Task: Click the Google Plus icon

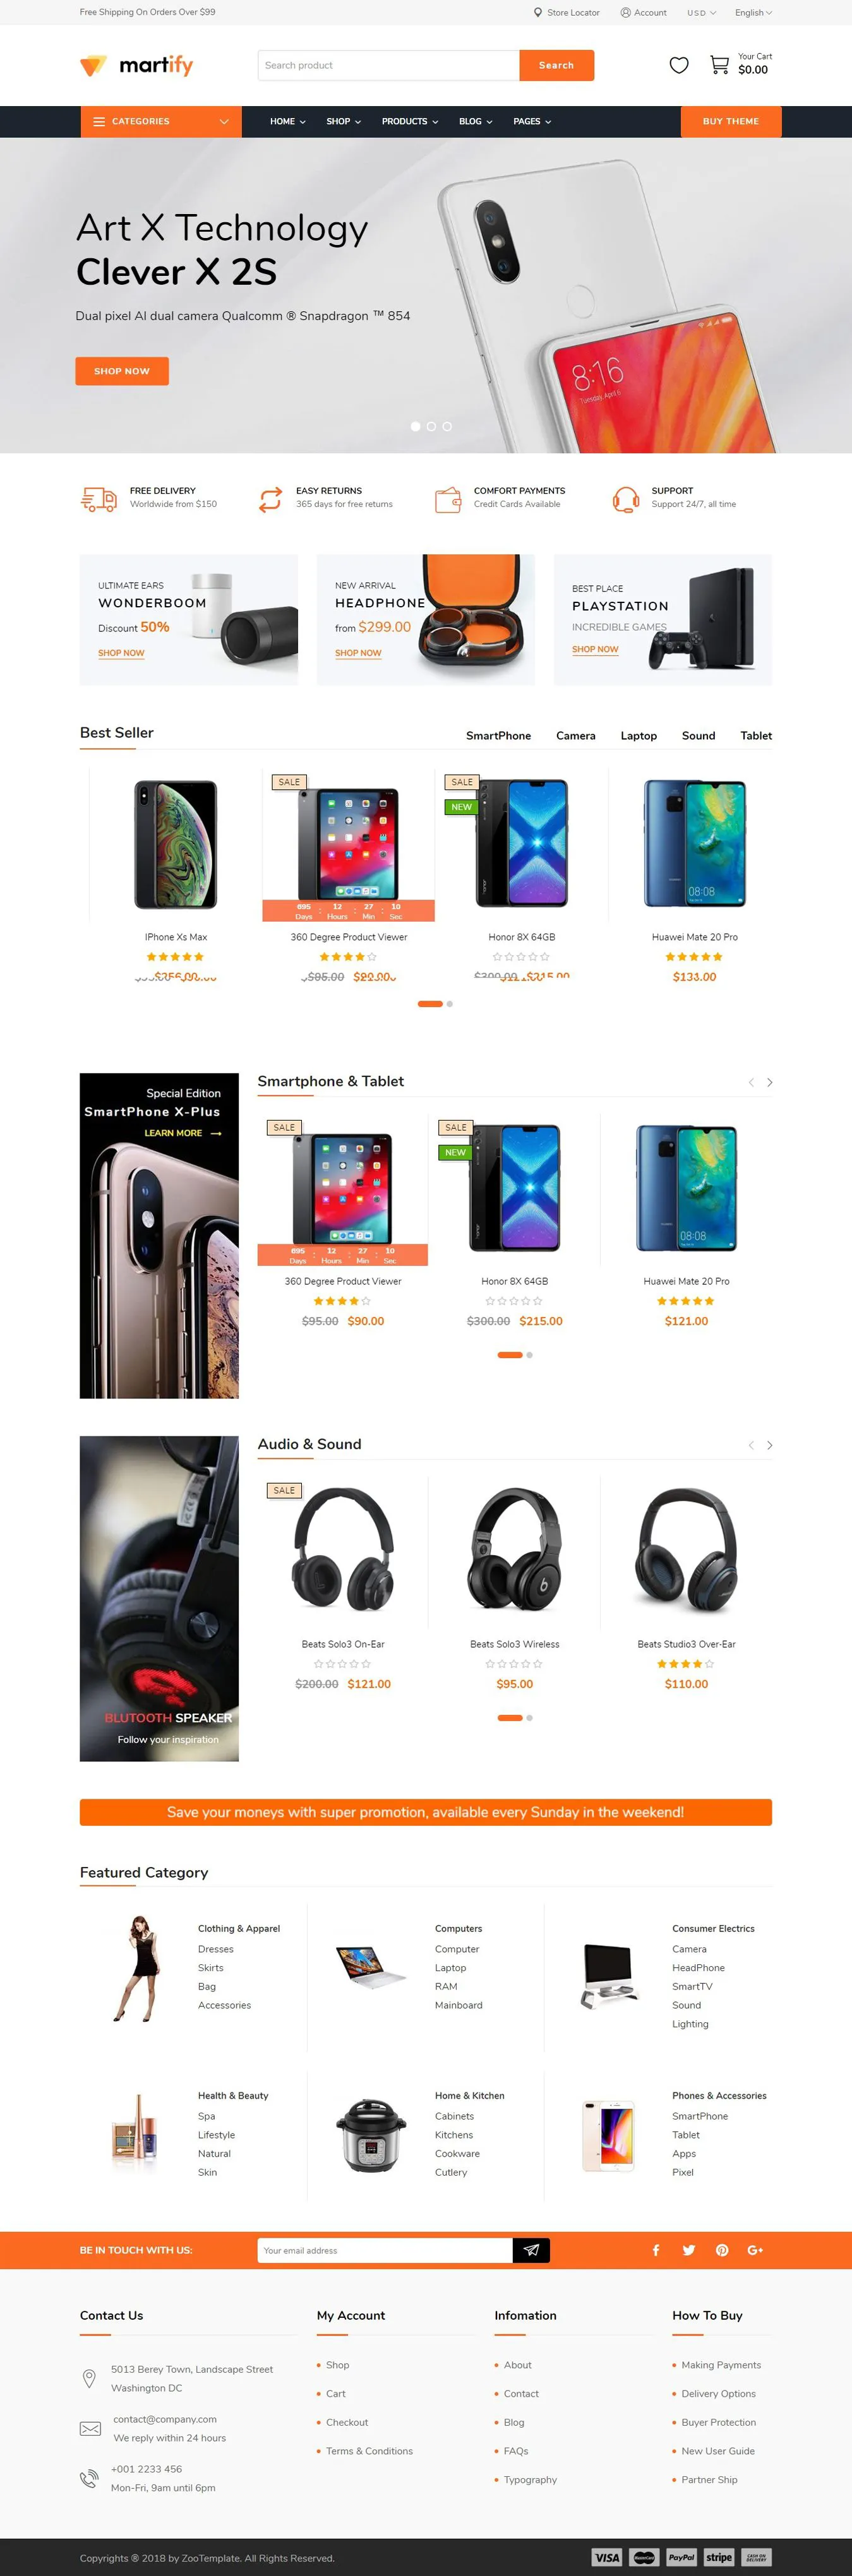Action: (755, 2249)
